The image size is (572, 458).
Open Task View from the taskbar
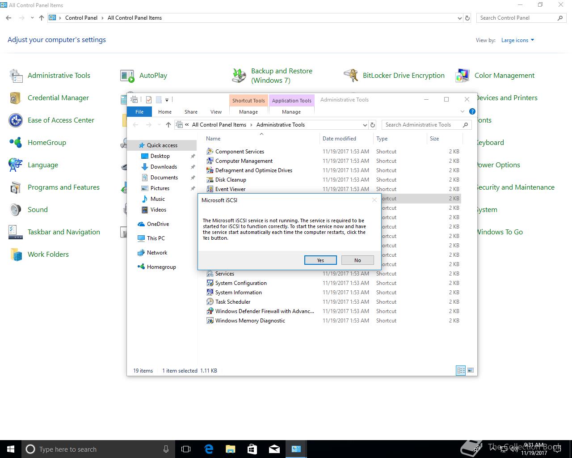coord(186,449)
